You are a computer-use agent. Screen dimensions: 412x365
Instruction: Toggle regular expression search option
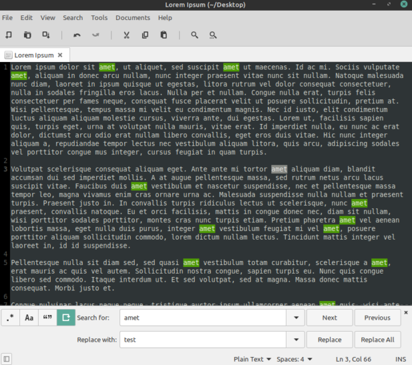pyautogui.click(x=10, y=318)
